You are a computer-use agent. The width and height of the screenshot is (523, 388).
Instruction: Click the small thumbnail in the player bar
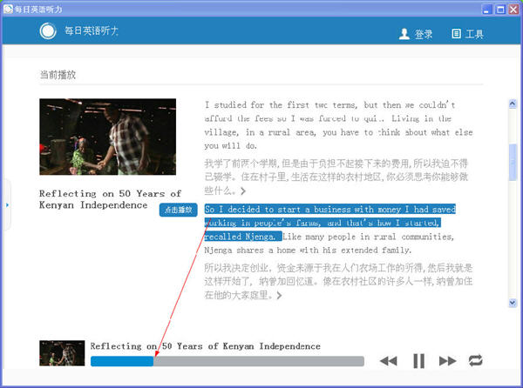tap(62, 353)
